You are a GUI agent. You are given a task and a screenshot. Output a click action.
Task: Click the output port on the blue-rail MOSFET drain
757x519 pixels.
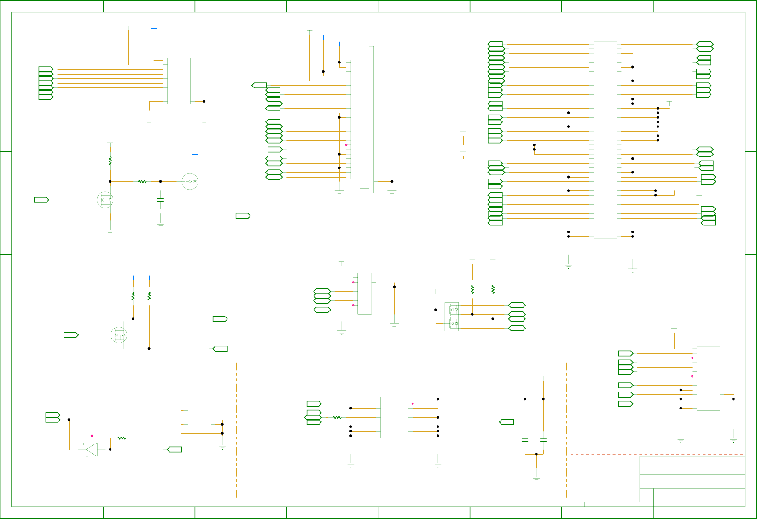coord(243,216)
